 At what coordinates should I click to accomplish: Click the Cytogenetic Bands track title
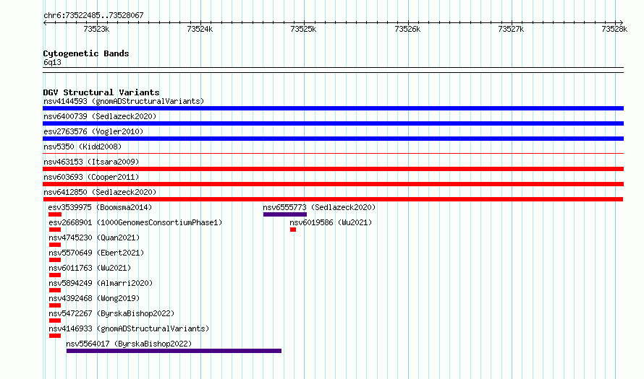(x=86, y=53)
